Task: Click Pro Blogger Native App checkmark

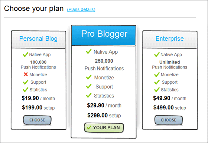Action: 89,51
